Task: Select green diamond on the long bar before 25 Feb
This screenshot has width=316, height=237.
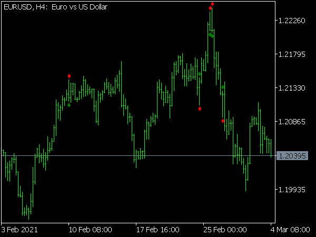Action: [200, 74]
